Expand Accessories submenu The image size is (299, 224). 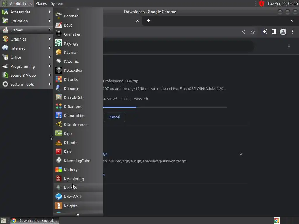click(27, 12)
